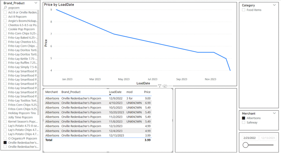The width and height of the screenshot is (281, 156).
Task: Click the end date field 12/13/2023
Action: [x=268, y=138]
